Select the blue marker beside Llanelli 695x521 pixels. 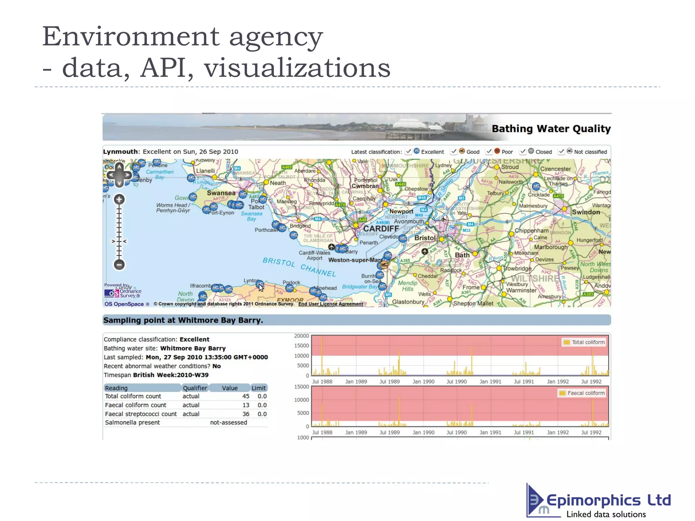click(191, 178)
